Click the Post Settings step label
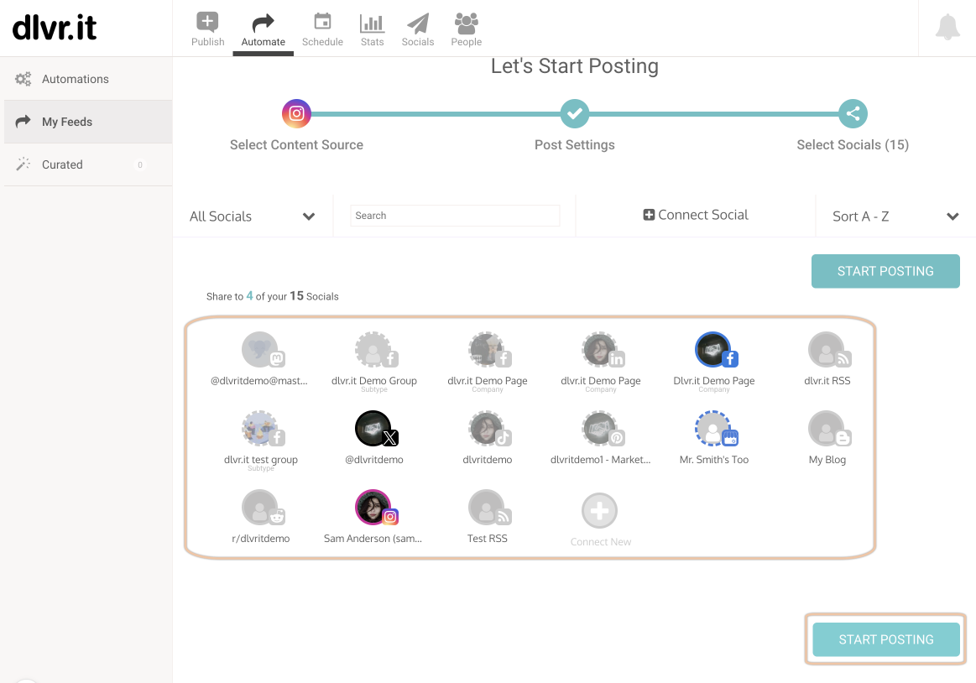Viewport: 976px width, 683px height. [575, 144]
